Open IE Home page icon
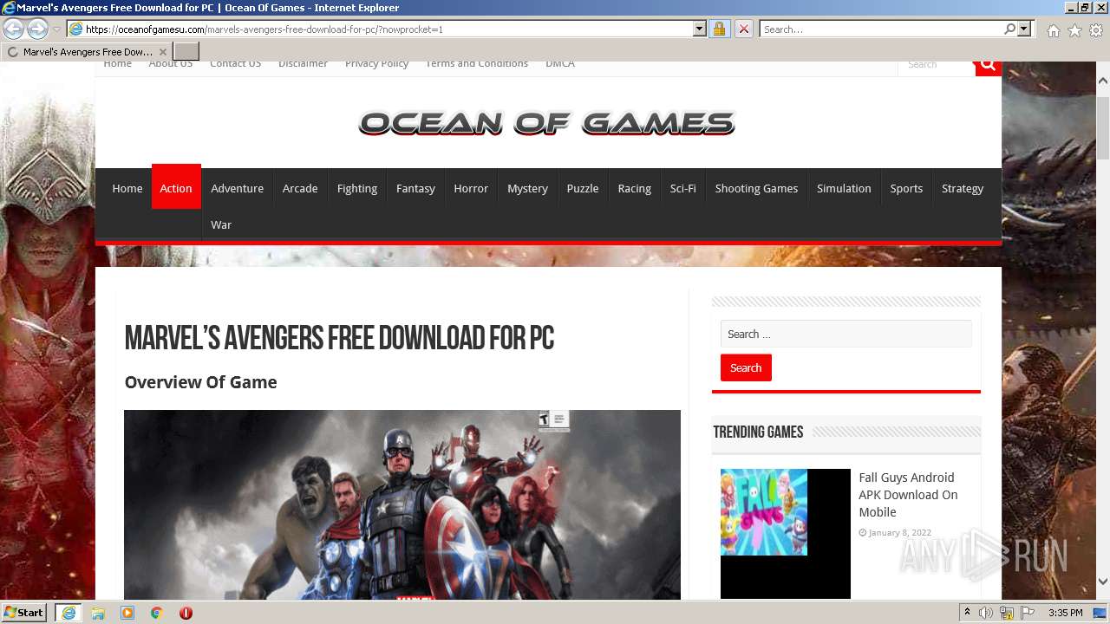Viewport: 1110px width, 624px height. click(1053, 30)
